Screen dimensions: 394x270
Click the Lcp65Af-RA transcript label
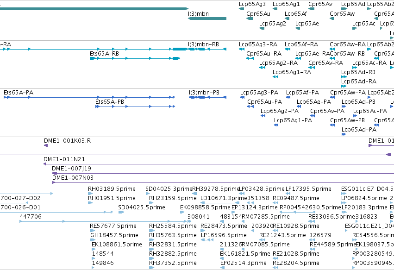tap(301, 44)
